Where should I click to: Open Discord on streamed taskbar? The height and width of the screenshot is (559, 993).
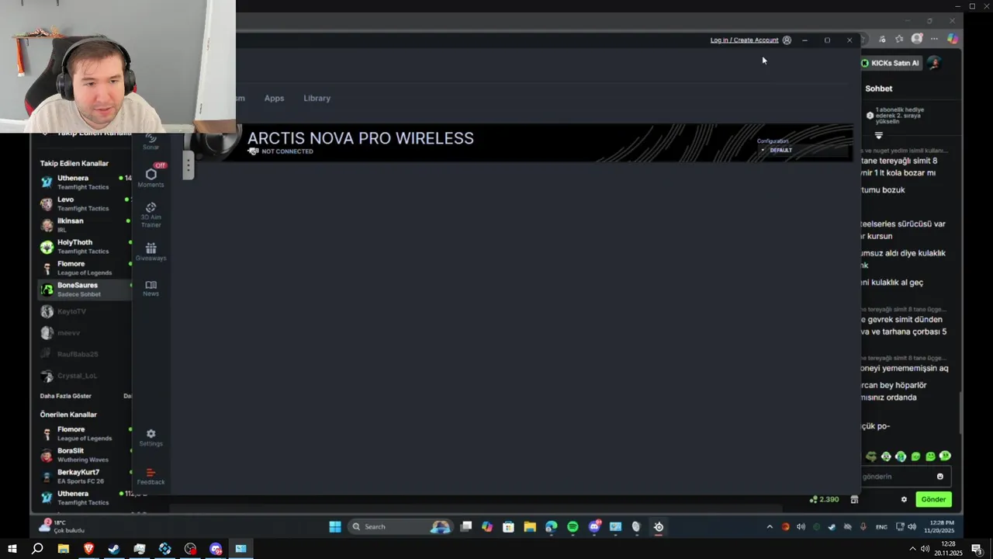coord(594,526)
